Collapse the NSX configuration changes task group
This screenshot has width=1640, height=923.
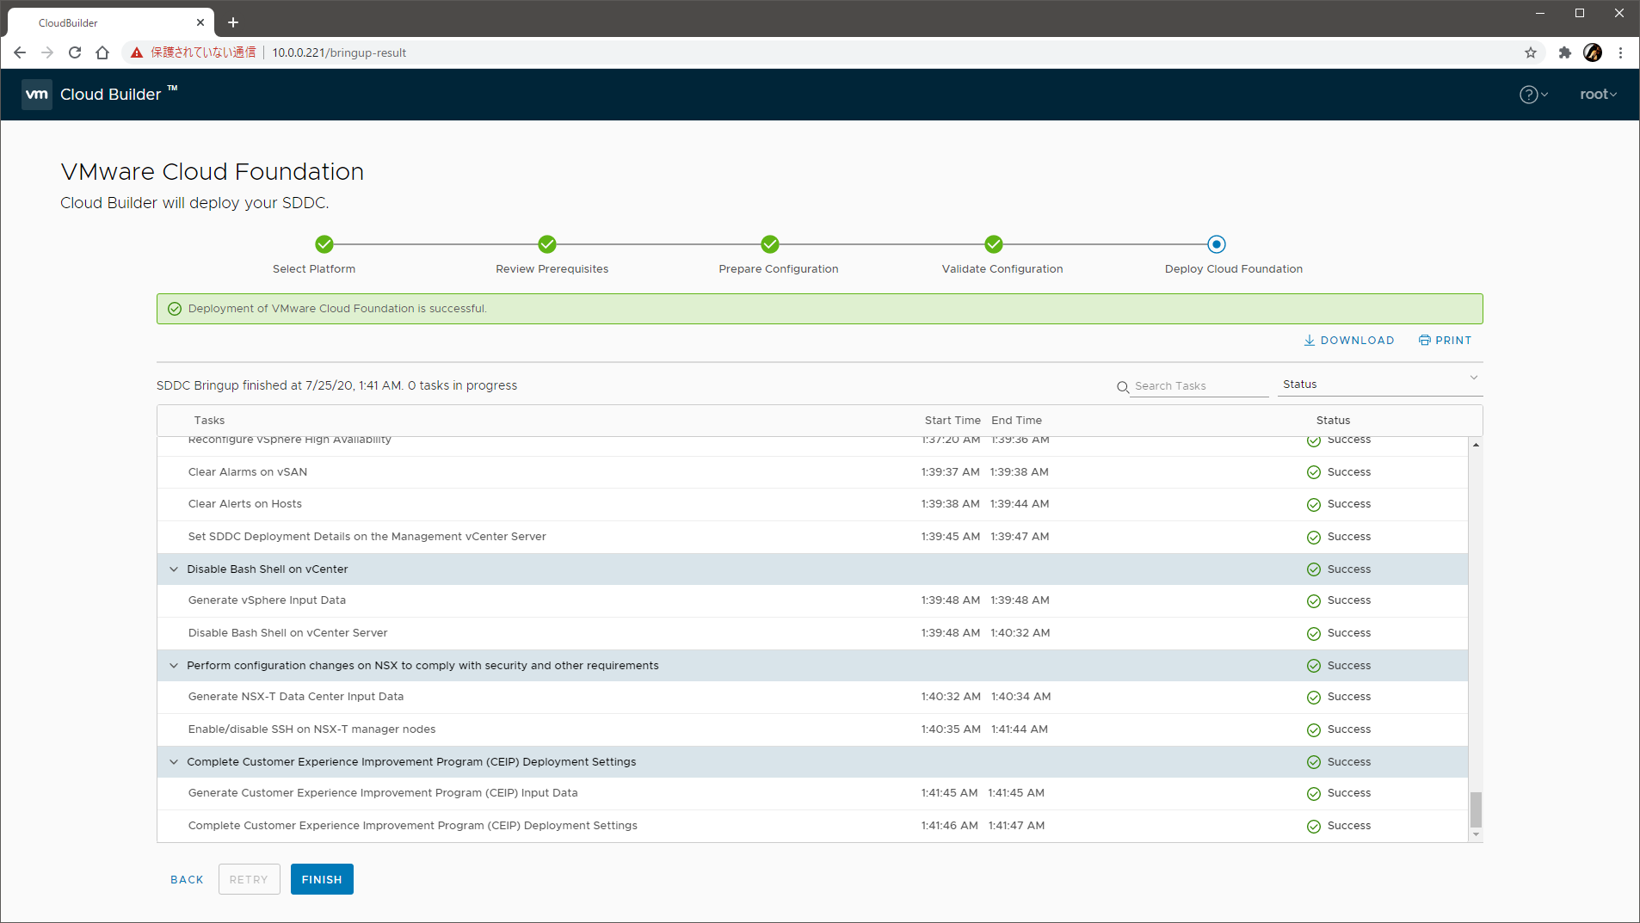pos(174,666)
